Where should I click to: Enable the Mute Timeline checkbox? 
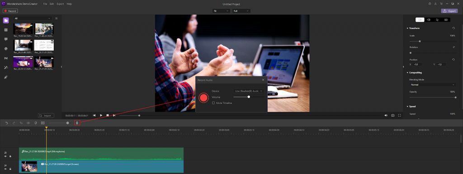213,103
